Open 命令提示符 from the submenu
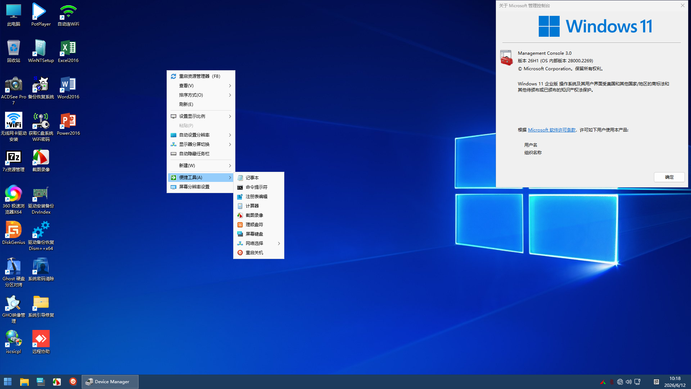 coord(259,187)
